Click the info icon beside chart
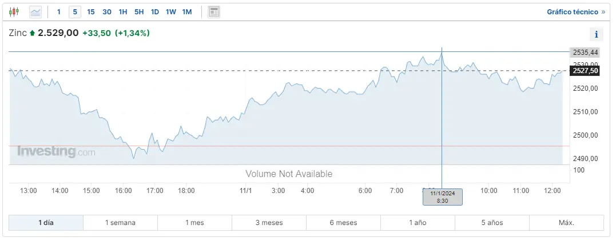Image resolution: width=616 pixels, height=241 pixels. coord(597,34)
